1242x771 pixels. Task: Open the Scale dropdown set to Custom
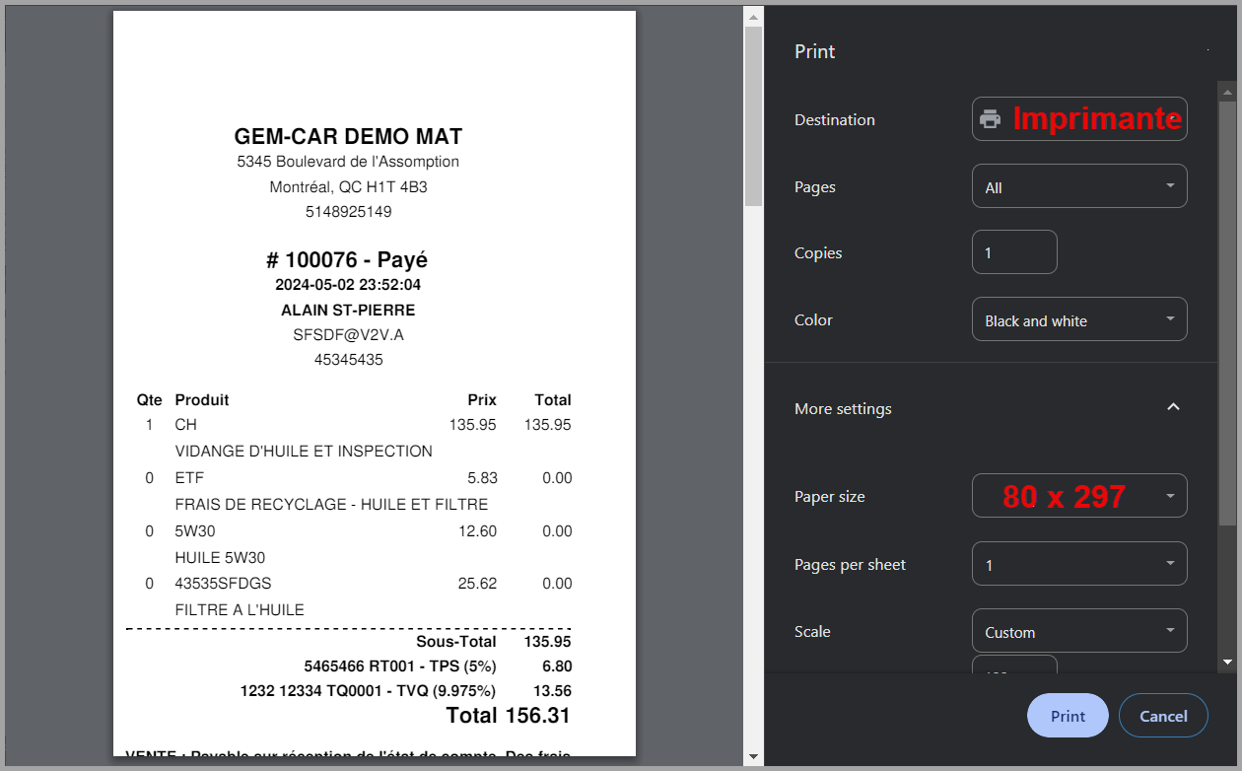(x=1079, y=631)
